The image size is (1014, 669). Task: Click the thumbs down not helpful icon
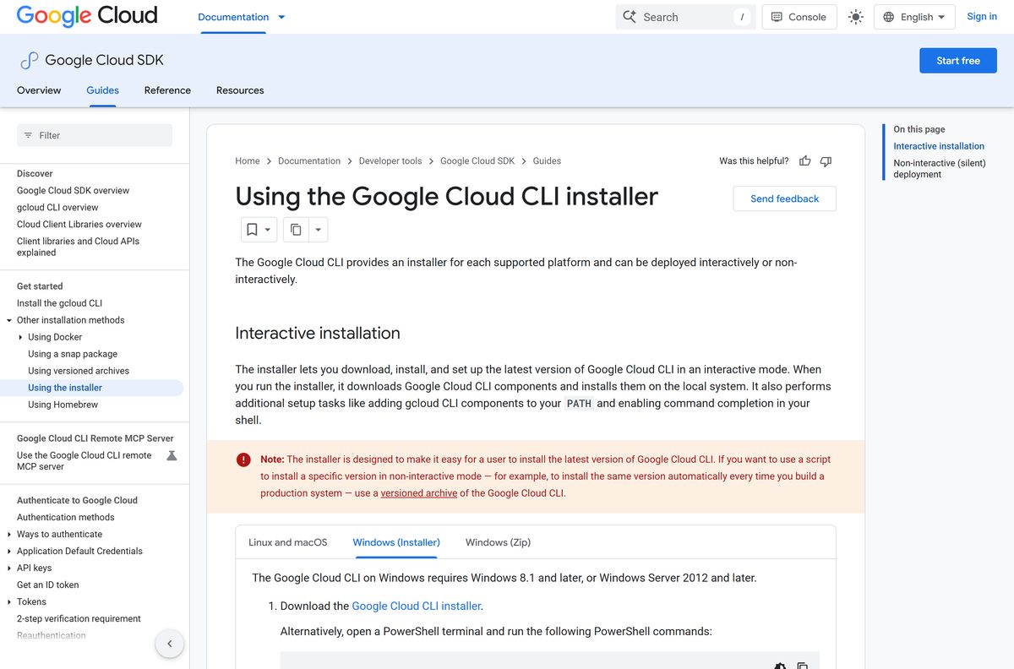click(826, 160)
